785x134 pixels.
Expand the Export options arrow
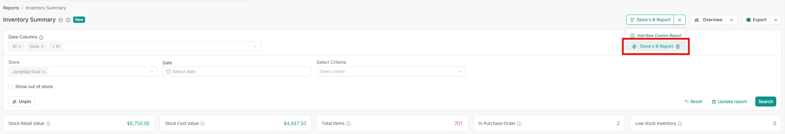(x=776, y=20)
